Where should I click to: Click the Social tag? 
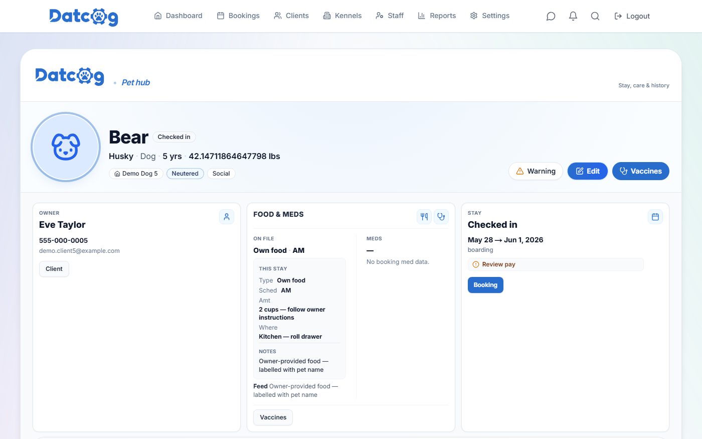point(221,174)
